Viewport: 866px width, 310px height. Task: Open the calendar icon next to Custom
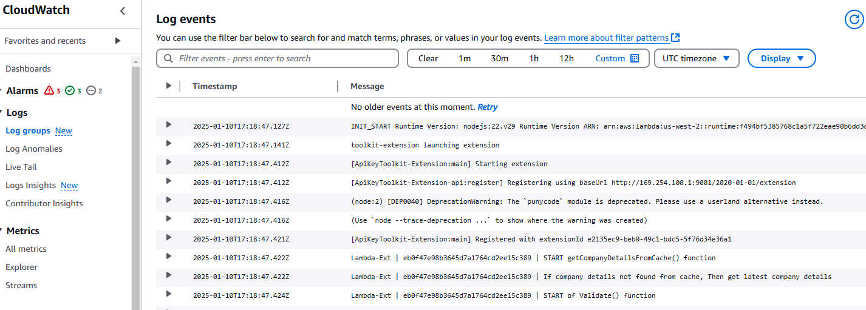coord(635,58)
